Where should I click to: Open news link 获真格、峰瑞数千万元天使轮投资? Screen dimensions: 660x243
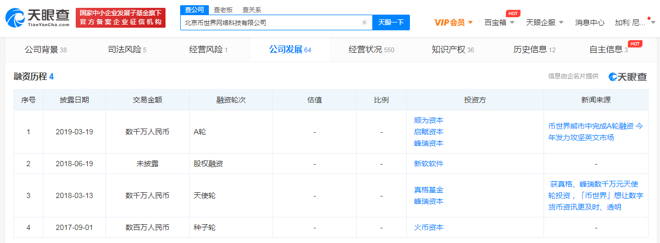tap(596, 195)
